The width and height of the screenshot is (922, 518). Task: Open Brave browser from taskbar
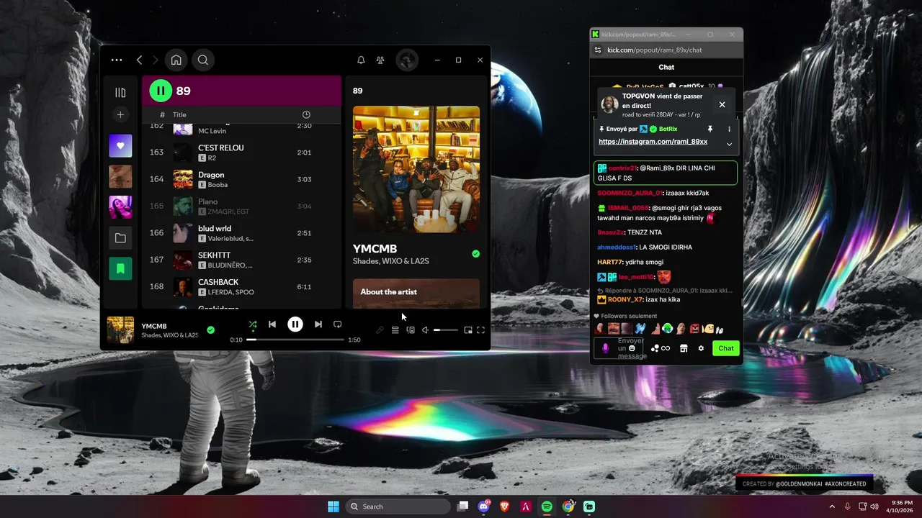click(504, 506)
